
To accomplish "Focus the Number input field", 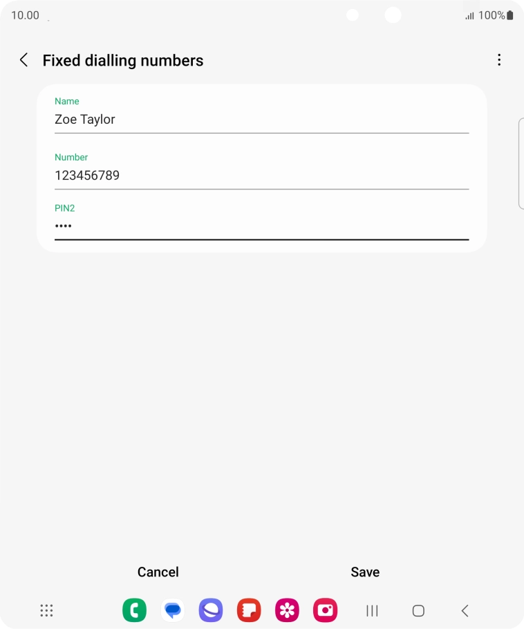I will (x=261, y=176).
